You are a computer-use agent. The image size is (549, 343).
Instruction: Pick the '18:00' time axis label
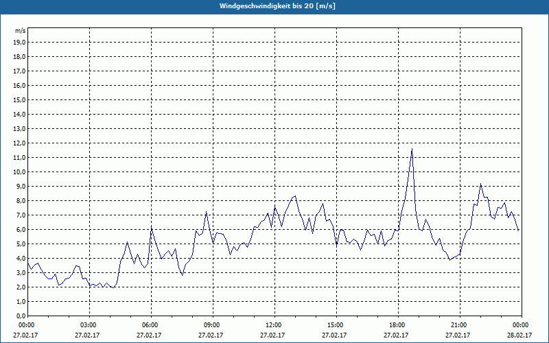[399, 325]
